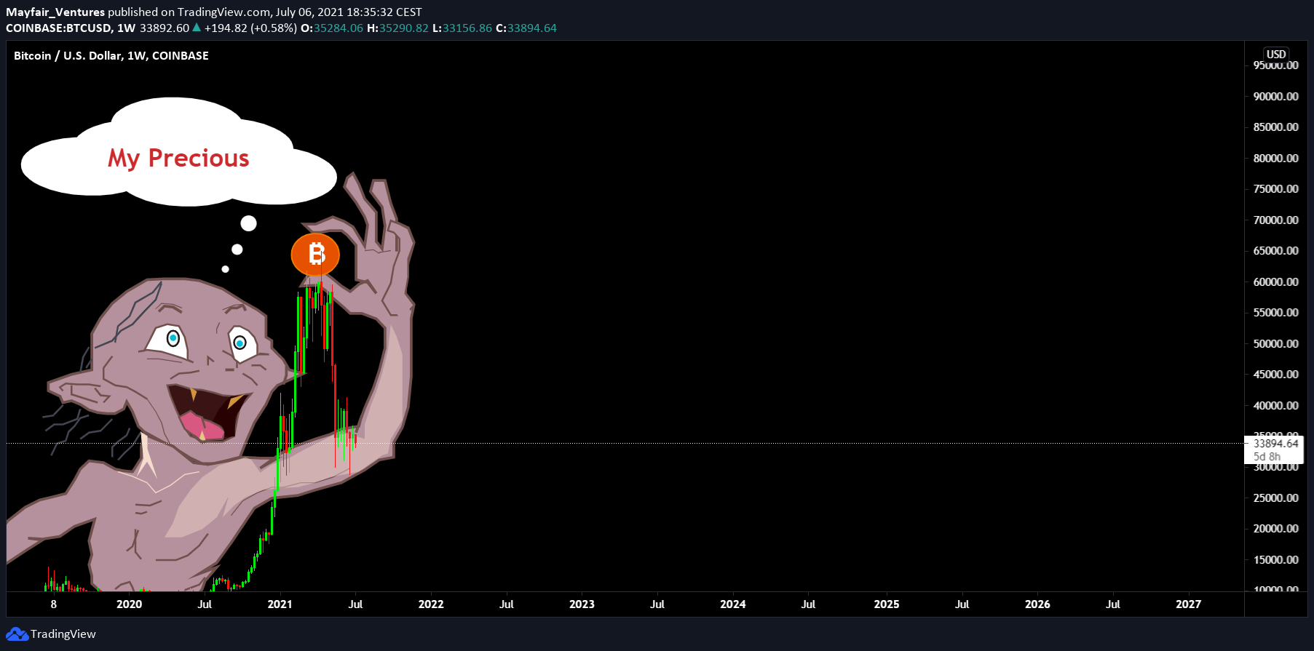Image resolution: width=1314 pixels, height=651 pixels.
Task: Click the TradingView.com text in the header
Action: click(224, 12)
